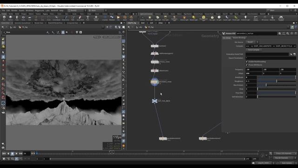Switch to the Geometry Spreadsheet tab
298x168 pixels.
(22, 23)
